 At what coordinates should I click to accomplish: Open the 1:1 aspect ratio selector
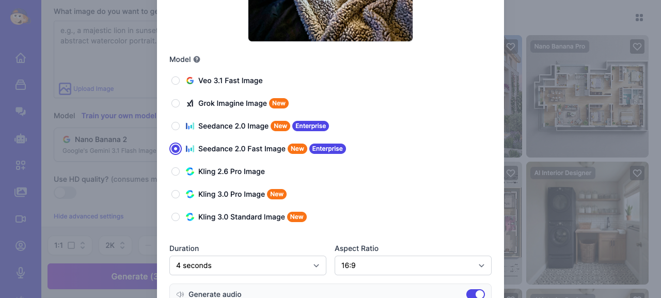coord(70,245)
